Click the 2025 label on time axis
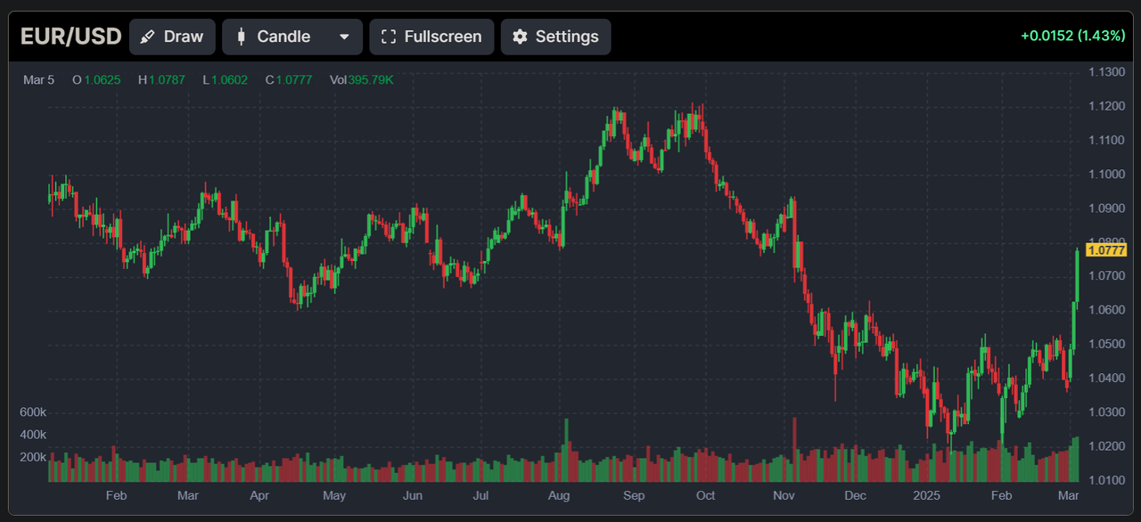 click(x=927, y=495)
